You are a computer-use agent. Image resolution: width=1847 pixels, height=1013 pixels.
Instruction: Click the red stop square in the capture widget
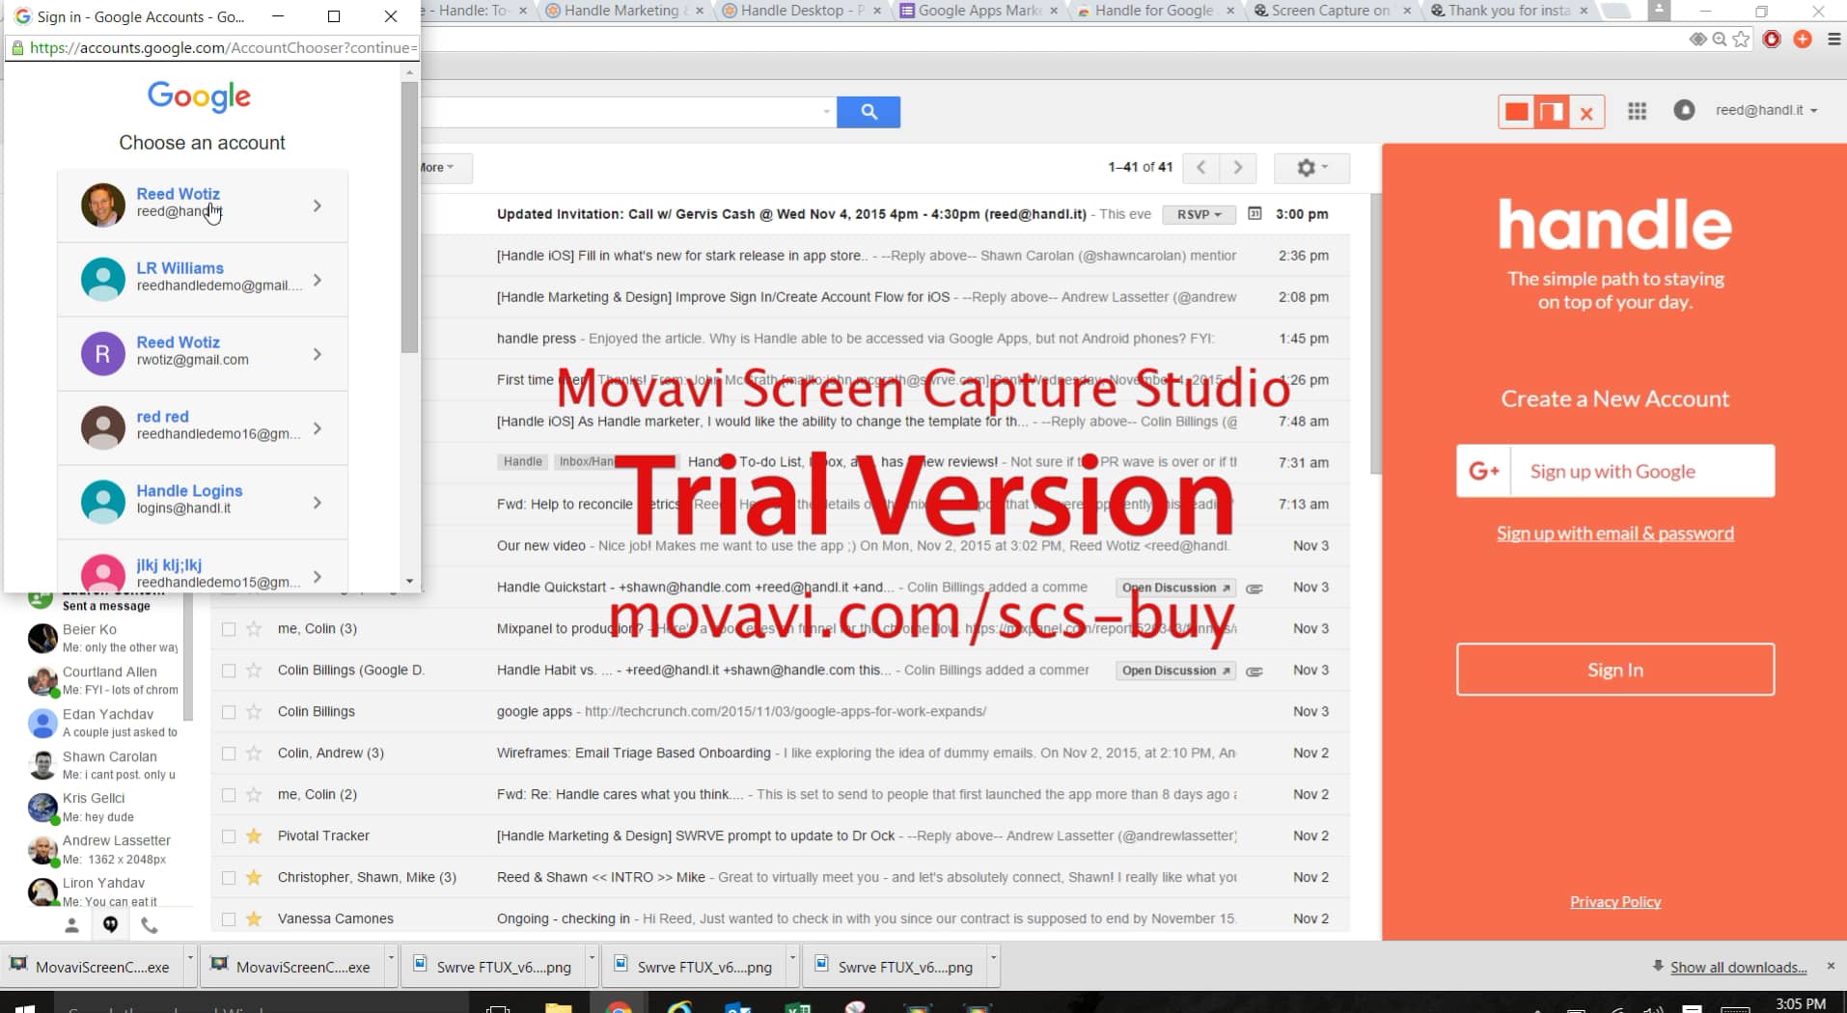coord(1516,111)
